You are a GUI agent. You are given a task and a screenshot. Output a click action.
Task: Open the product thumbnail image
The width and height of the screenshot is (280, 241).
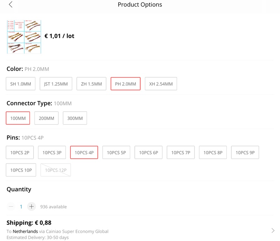click(24, 36)
